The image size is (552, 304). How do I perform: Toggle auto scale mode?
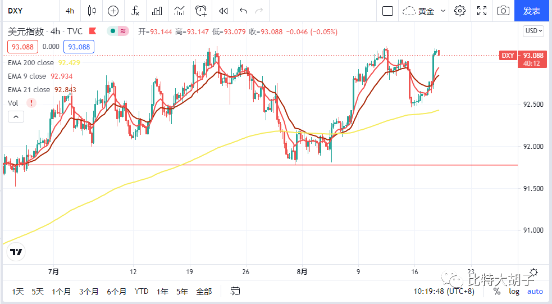pos(535,291)
